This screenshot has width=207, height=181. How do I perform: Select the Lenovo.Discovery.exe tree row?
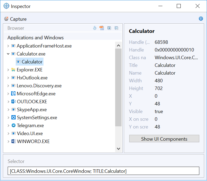(39, 86)
